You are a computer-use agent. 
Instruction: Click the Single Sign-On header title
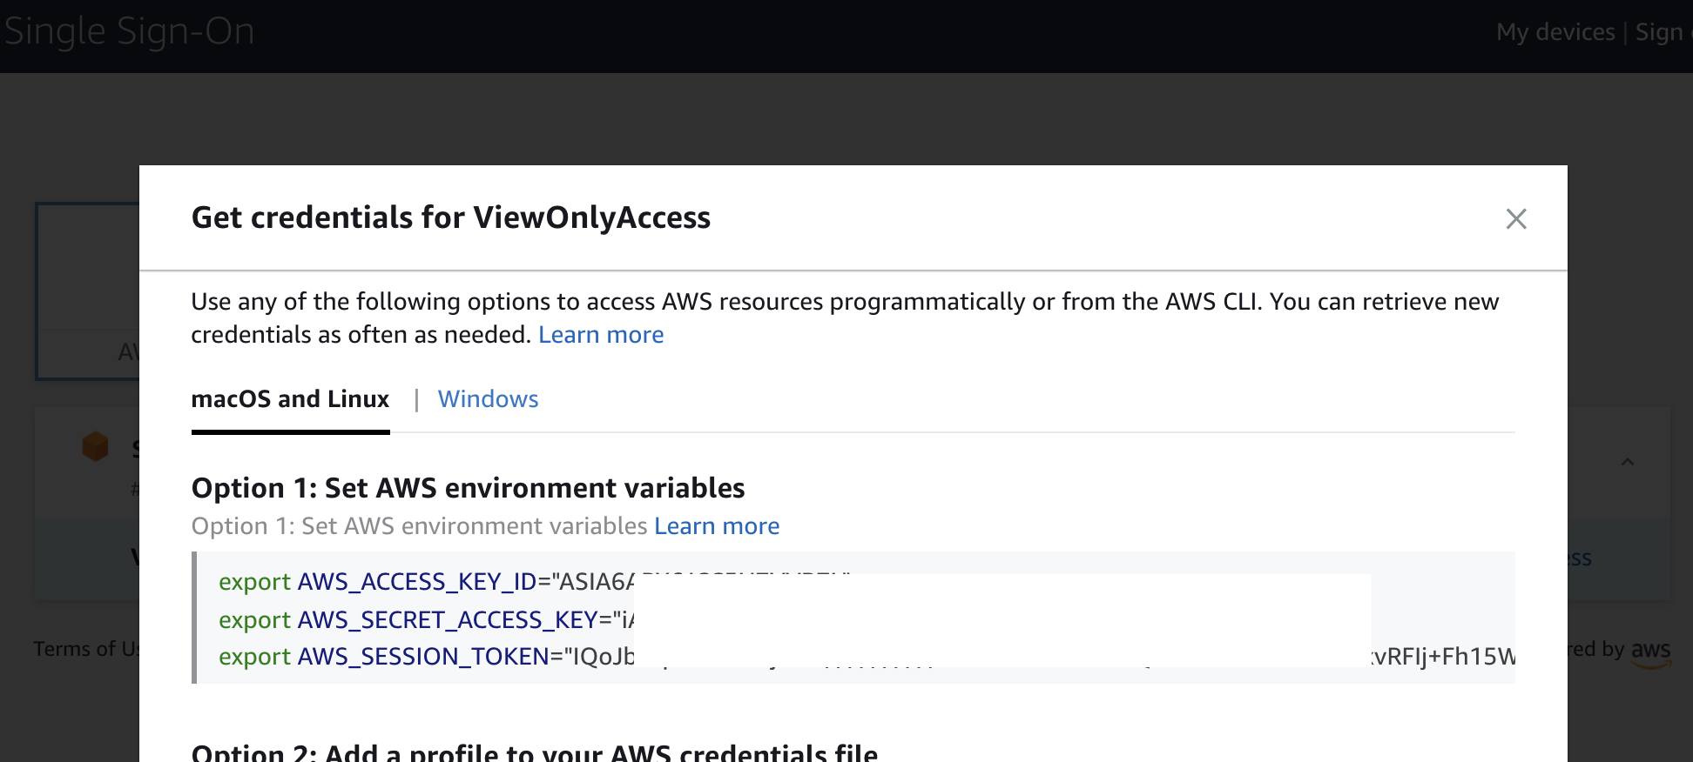128,32
